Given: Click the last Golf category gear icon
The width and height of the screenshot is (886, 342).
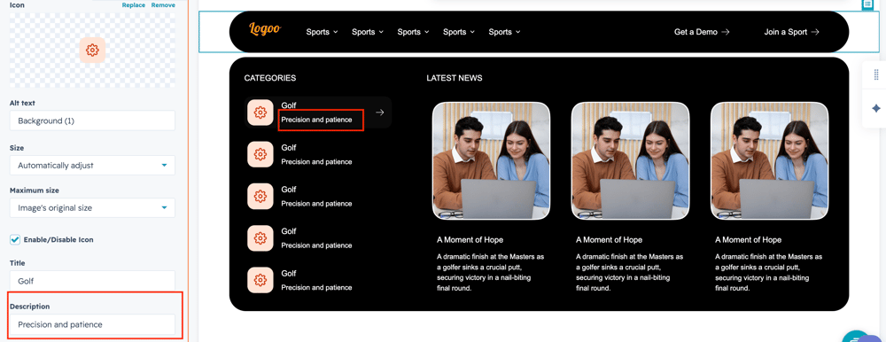Looking at the screenshot, I should [x=260, y=280].
